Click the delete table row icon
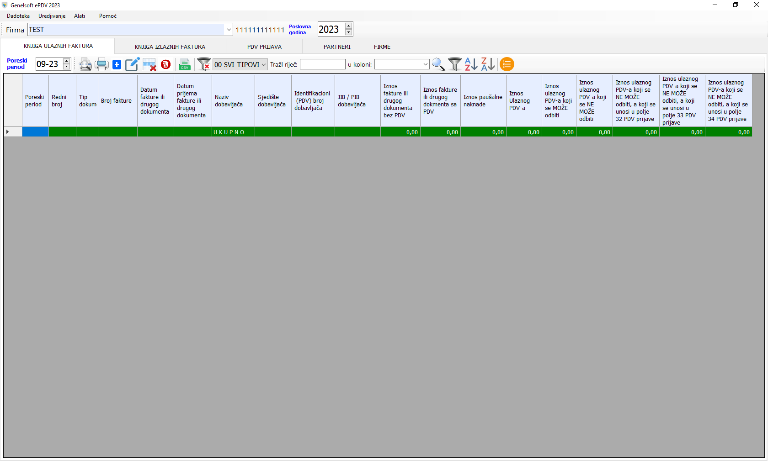 click(149, 64)
